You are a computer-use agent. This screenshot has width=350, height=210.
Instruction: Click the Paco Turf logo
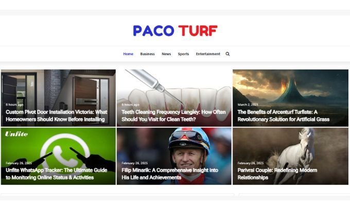175,31
